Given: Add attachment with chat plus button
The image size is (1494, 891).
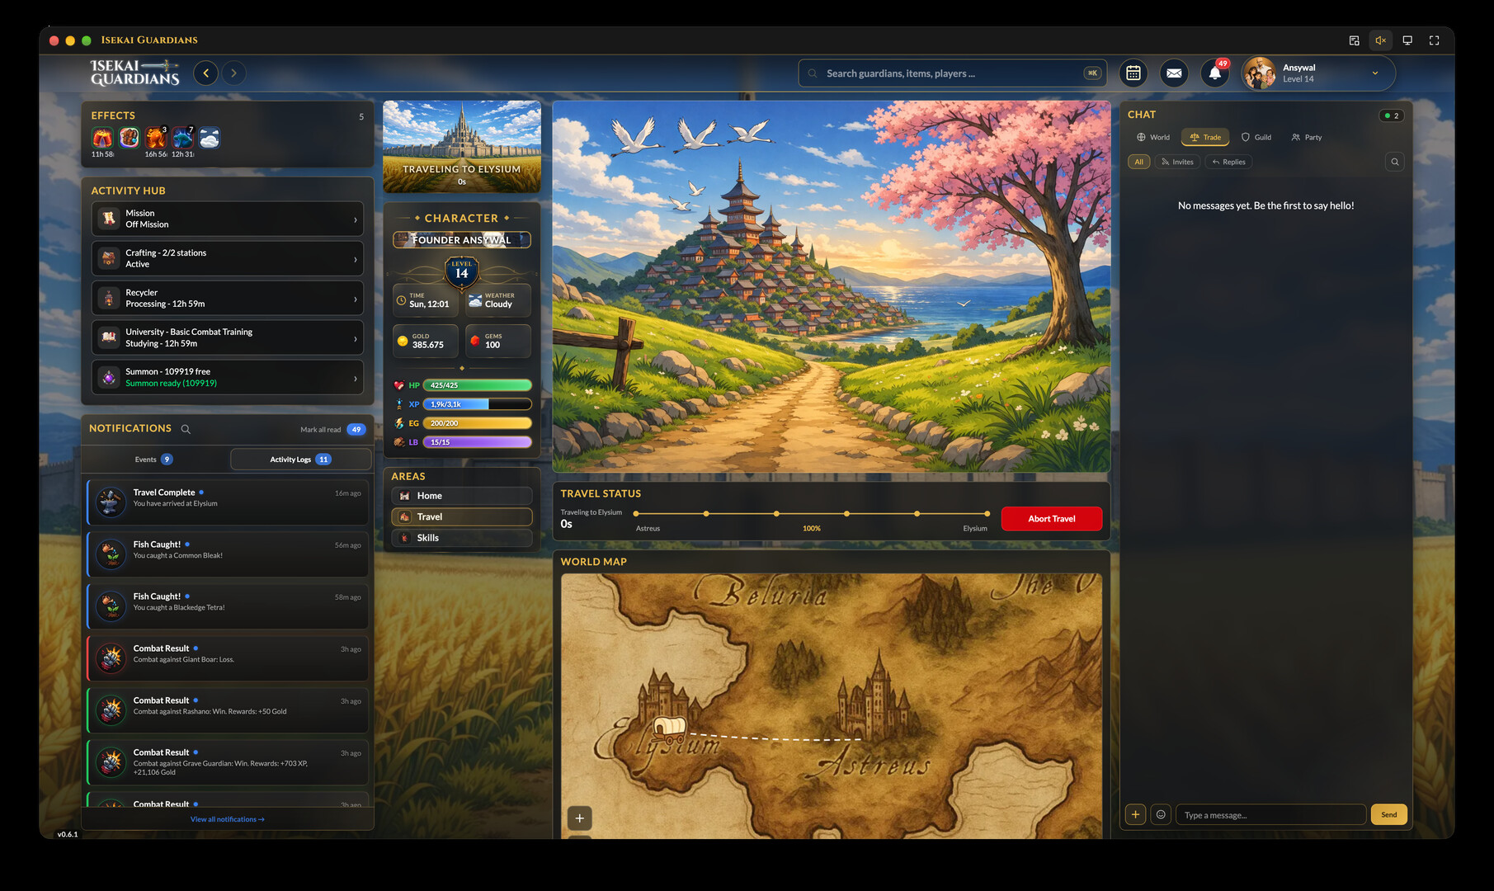Looking at the screenshot, I should click(x=1135, y=814).
